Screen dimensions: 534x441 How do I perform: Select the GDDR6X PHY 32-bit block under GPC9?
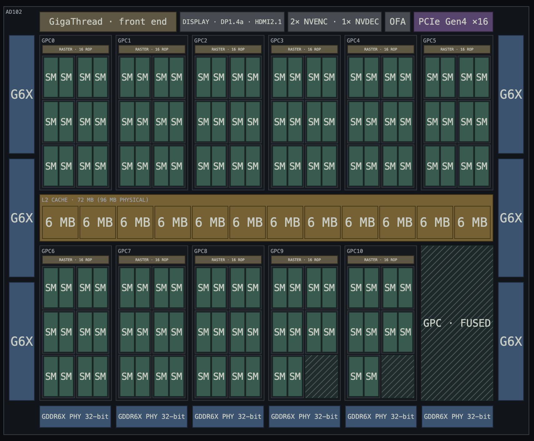pos(304,417)
